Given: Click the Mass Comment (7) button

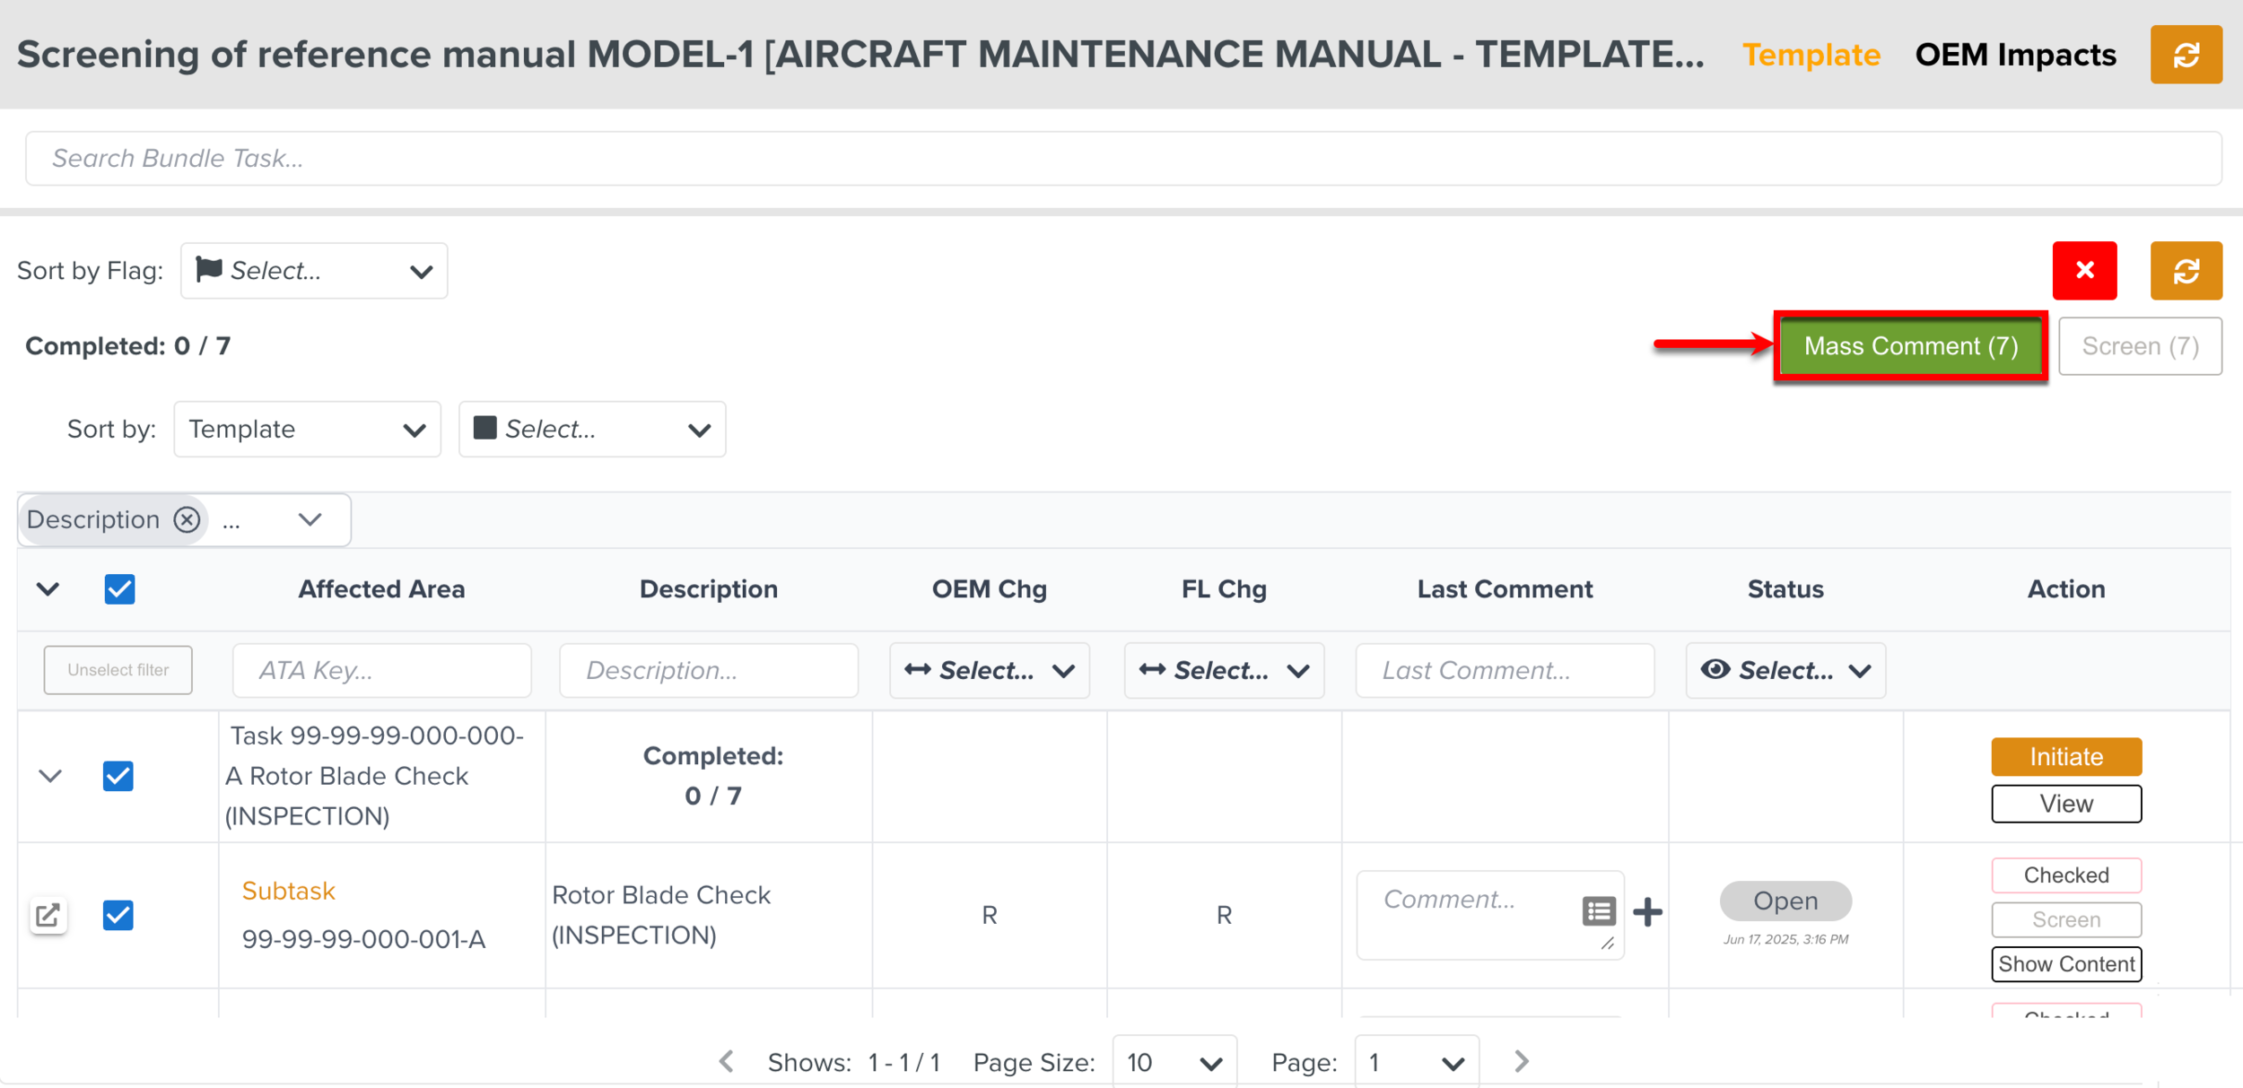Looking at the screenshot, I should pyautogui.click(x=1910, y=346).
